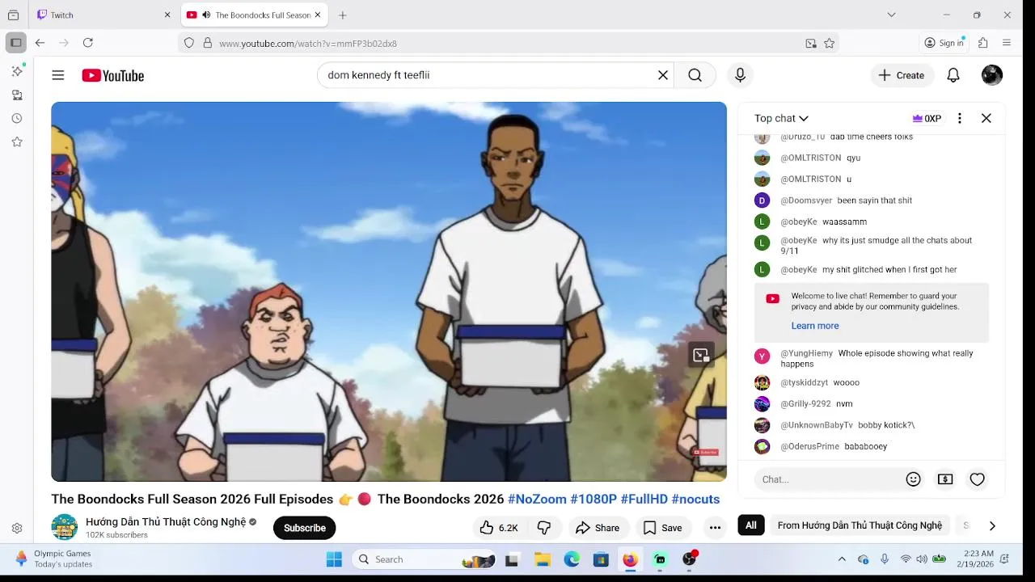Open File Explorer from taskbar

[543, 559]
